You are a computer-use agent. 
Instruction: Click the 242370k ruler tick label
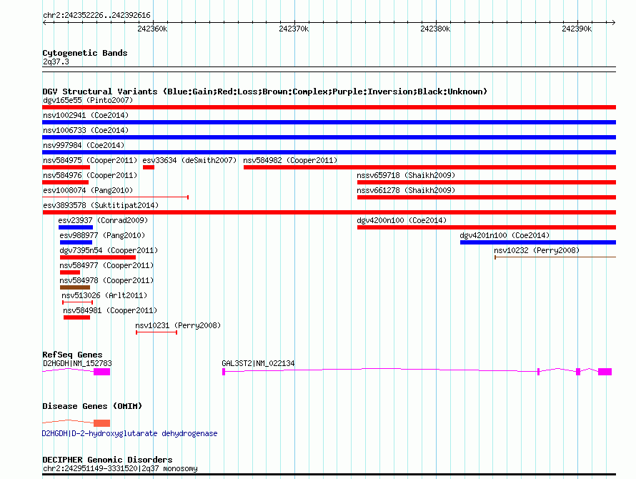294,29
